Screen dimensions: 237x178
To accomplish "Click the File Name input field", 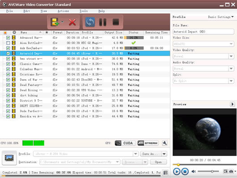I will (x=203, y=32).
